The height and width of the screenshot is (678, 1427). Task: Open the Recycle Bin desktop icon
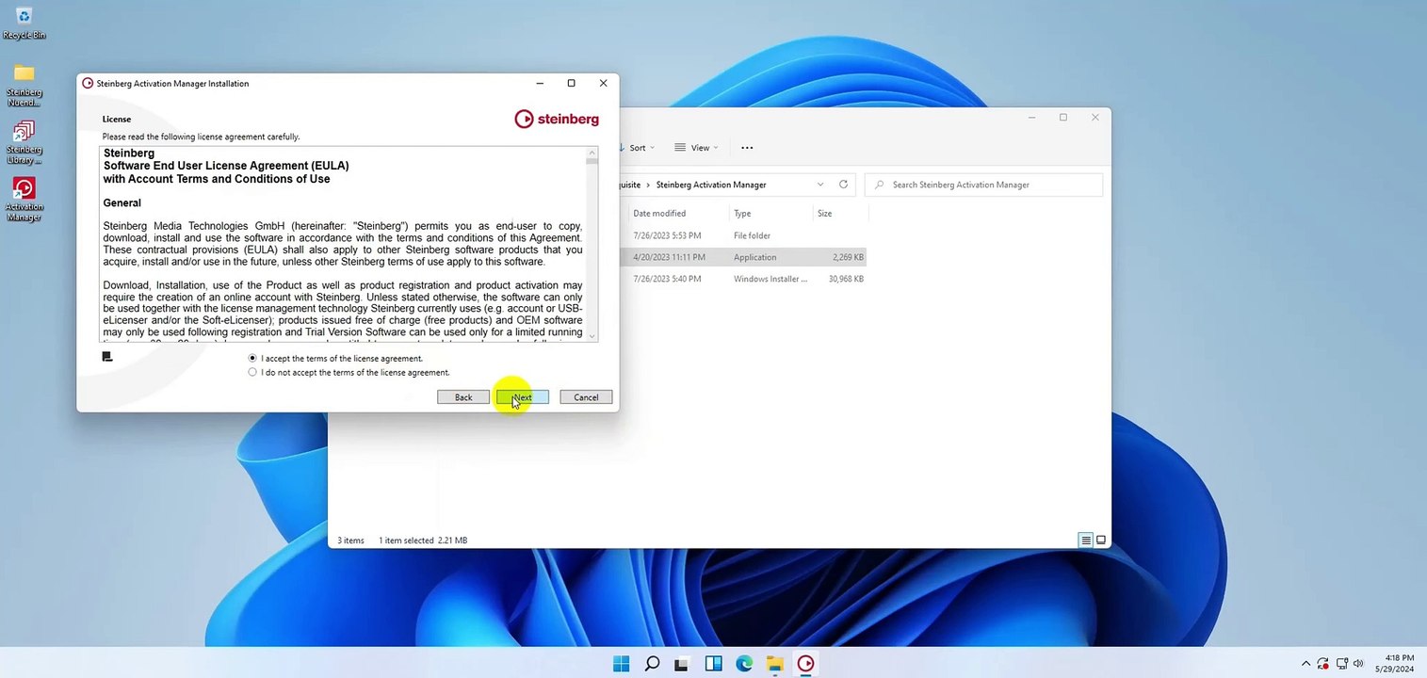pyautogui.click(x=24, y=23)
